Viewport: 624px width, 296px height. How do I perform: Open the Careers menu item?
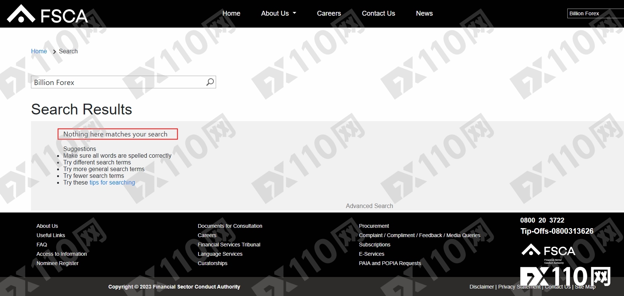pyautogui.click(x=329, y=13)
